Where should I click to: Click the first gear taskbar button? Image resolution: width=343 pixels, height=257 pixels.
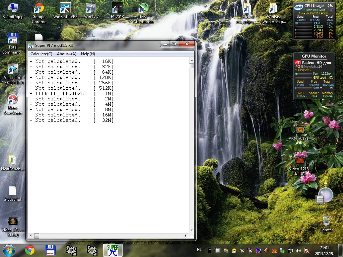(x=71, y=250)
